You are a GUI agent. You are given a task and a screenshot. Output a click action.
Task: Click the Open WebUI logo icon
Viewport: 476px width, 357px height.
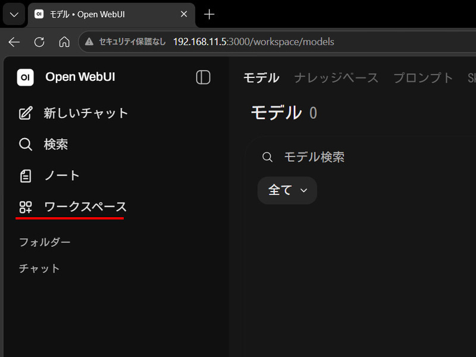pos(25,77)
